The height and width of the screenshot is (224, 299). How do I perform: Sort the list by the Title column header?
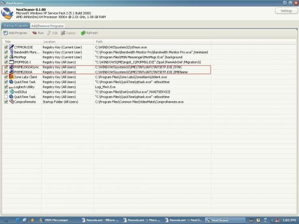point(22,42)
